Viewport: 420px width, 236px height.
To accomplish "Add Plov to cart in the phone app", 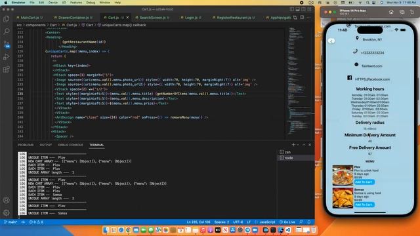I will (x=364, y=182).
